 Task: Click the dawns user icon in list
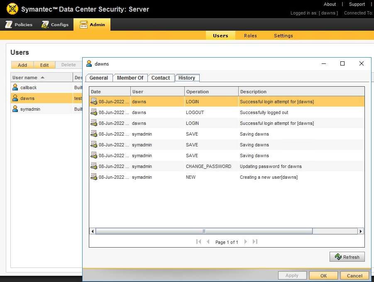15,98
